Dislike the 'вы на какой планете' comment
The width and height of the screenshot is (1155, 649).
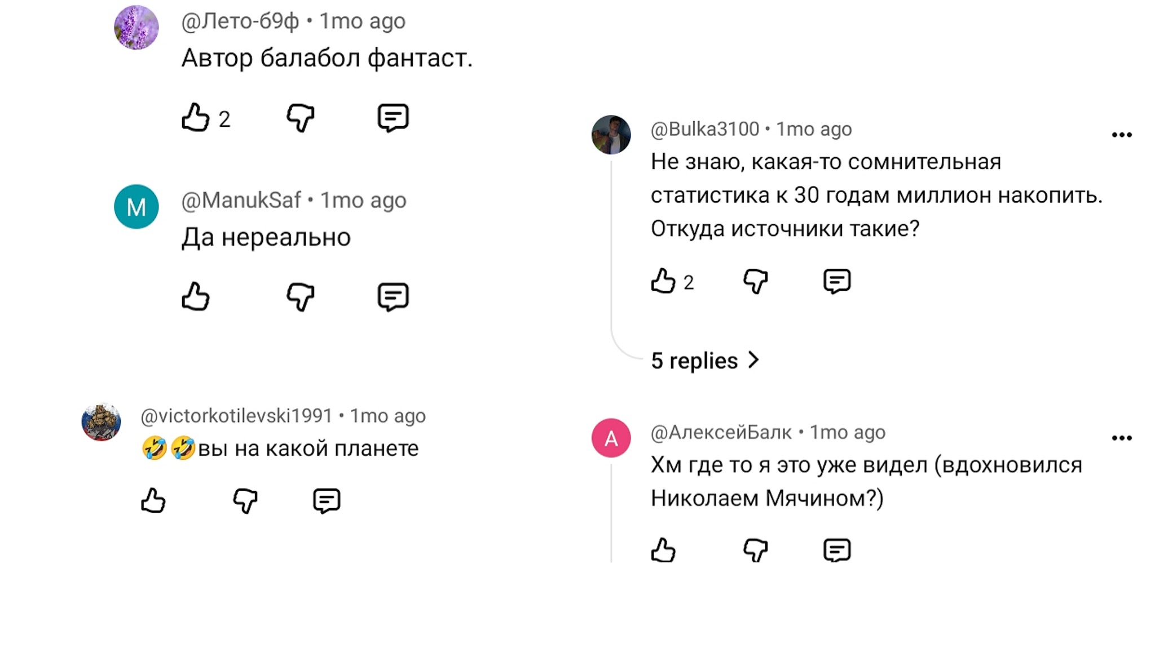(245, 500)
